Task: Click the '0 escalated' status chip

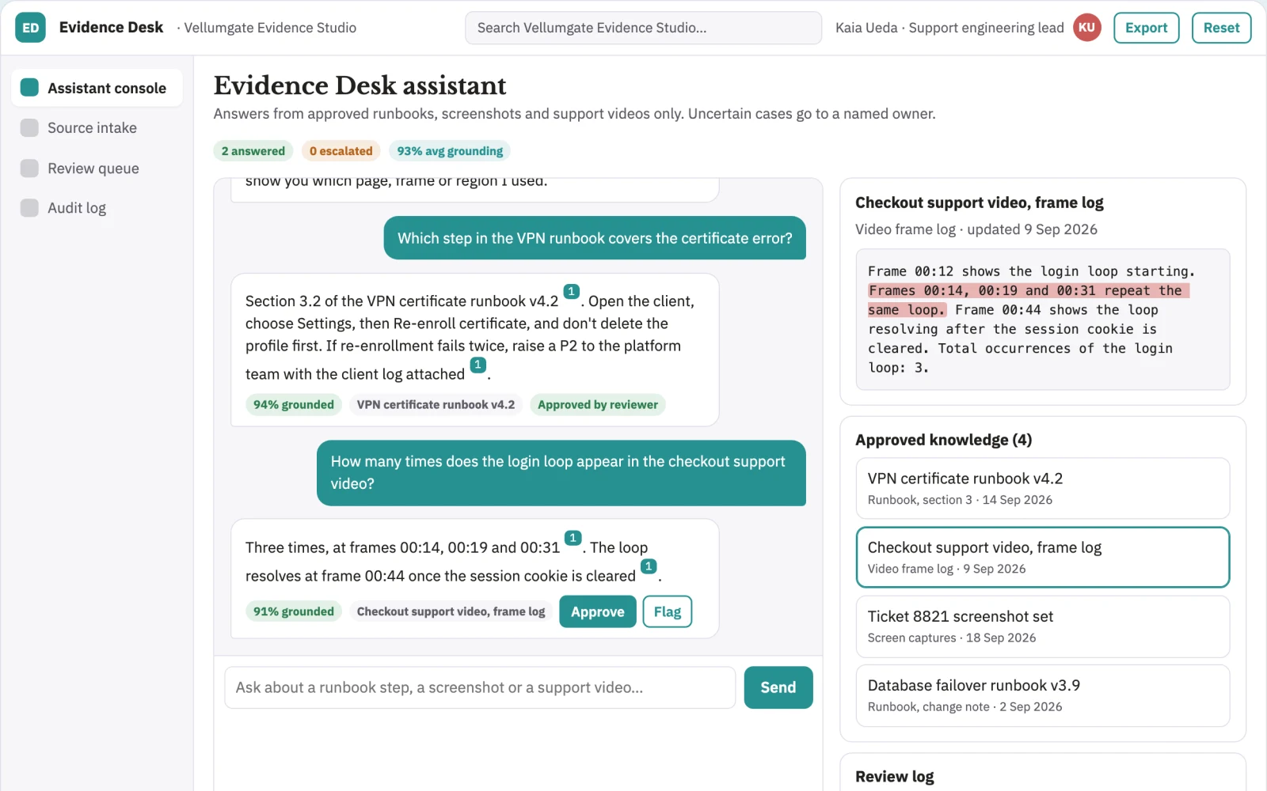Action: (x=341, y=150)
